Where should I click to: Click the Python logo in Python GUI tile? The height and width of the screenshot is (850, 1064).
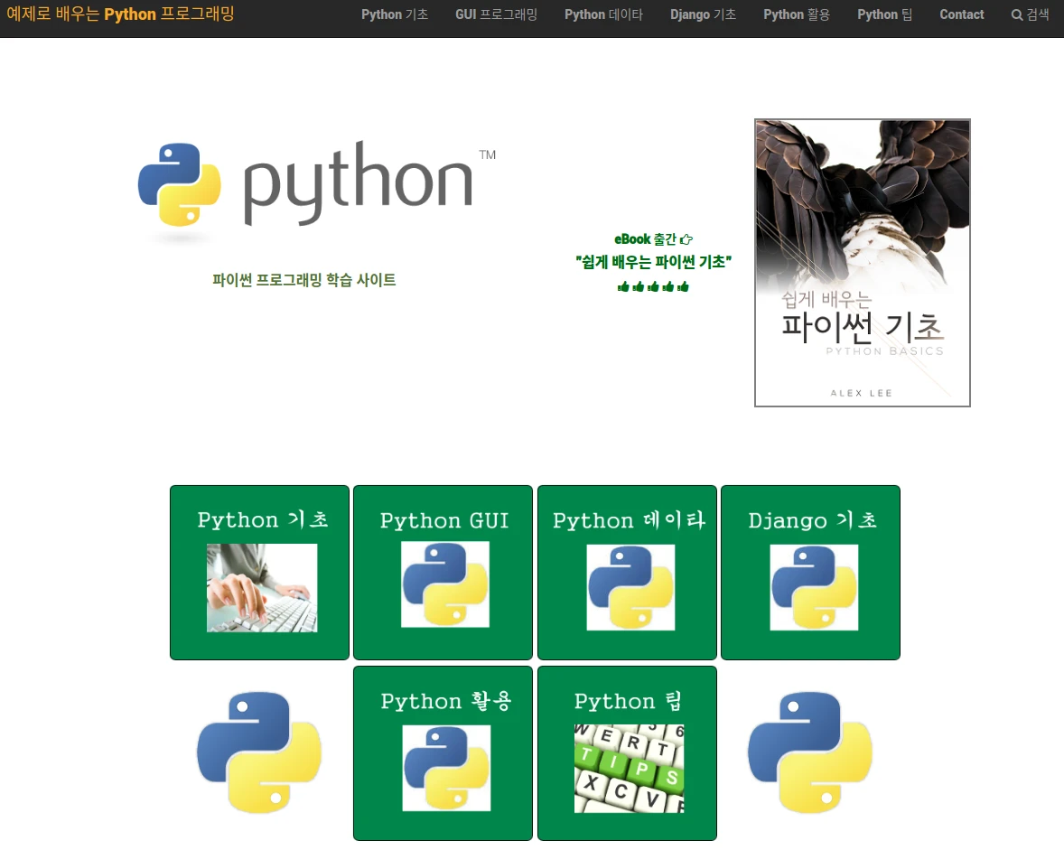click(445, 584)
